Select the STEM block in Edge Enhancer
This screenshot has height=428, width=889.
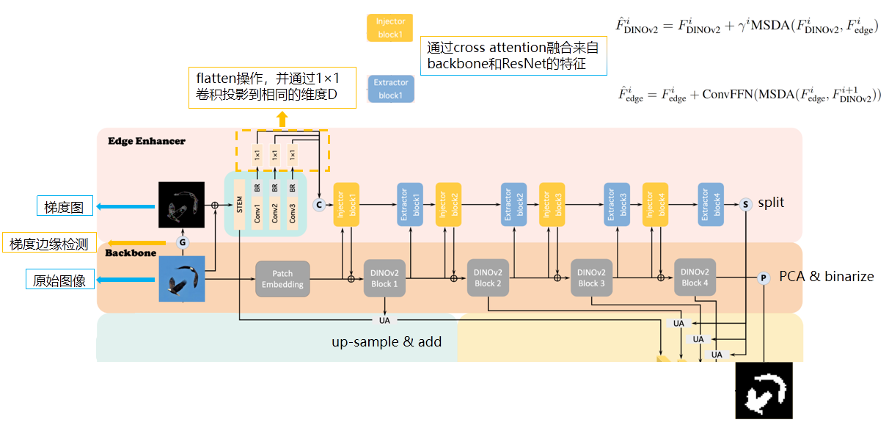pos(240,204)
